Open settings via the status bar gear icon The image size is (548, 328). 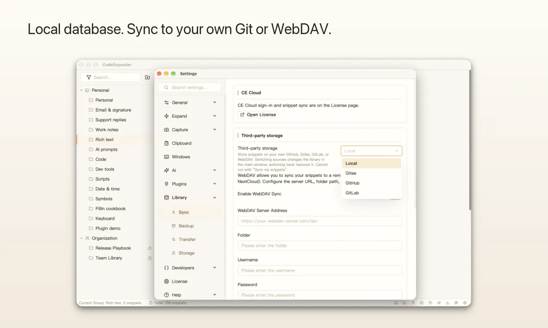(465, 303)
